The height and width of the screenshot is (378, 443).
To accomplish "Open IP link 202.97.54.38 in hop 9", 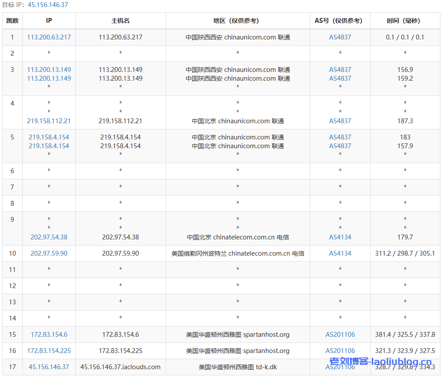I will click(x=49, y=237).
